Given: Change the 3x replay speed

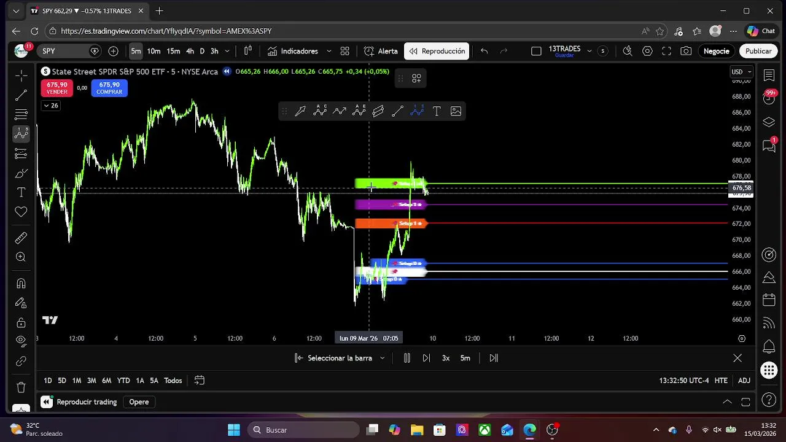Looking at the screenshot, I should point(446,358).
